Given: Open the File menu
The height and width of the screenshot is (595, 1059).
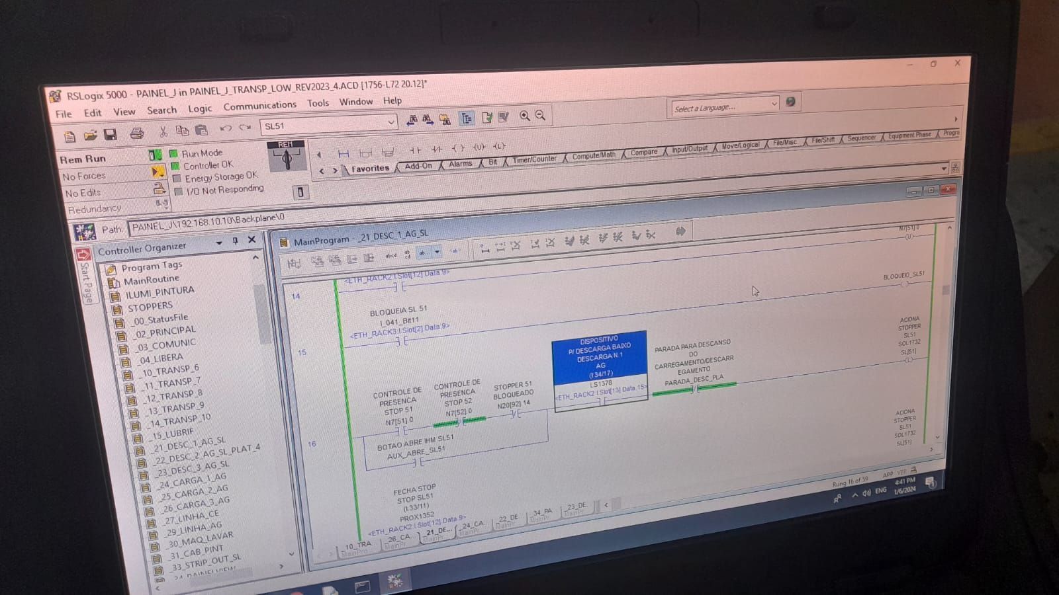Looking at the screenshot, I should point(64,114).
